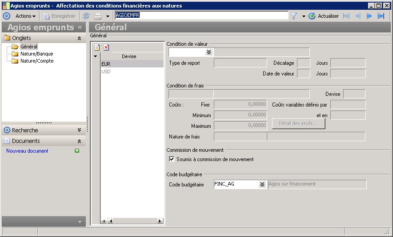Click the Nouveau document link
The height and width of the screenshot is (237, 393).
click(x=27, y=151)
